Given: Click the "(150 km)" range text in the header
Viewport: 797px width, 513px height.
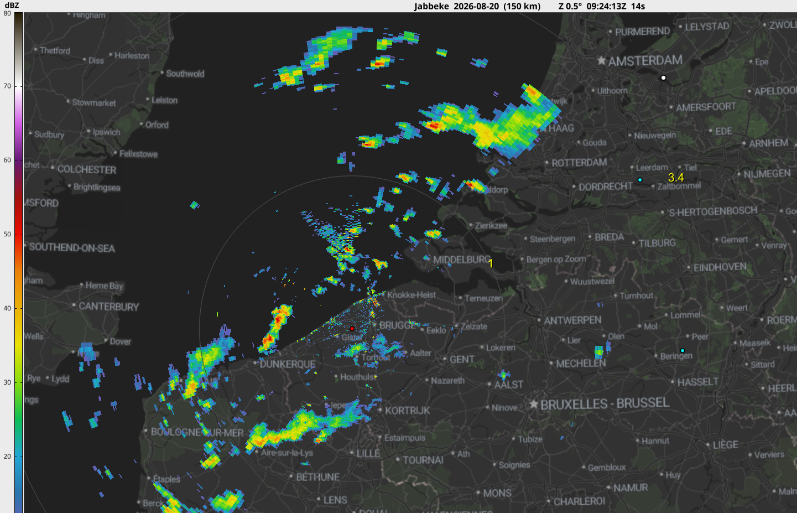Looking at the screenshot, I should click(x=522, y=7).
